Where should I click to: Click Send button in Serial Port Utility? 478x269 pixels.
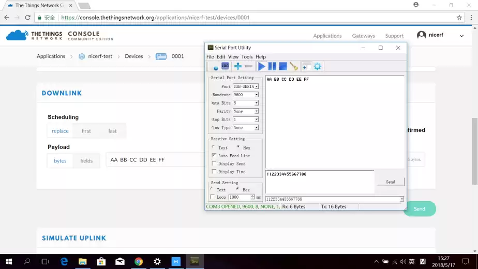point(390,182)
